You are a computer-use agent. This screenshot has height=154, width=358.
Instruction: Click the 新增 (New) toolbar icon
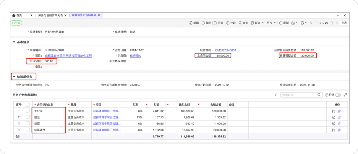click(191, 23)
